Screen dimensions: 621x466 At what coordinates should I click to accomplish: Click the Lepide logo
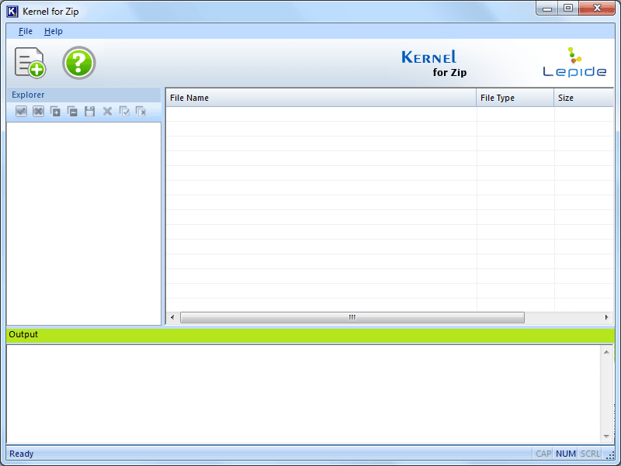point(574,63)
